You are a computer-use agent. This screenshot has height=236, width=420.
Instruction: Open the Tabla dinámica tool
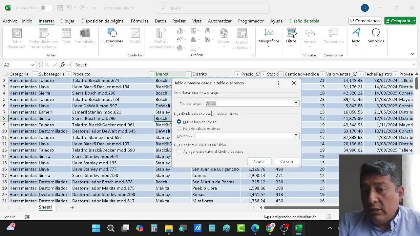17,38
